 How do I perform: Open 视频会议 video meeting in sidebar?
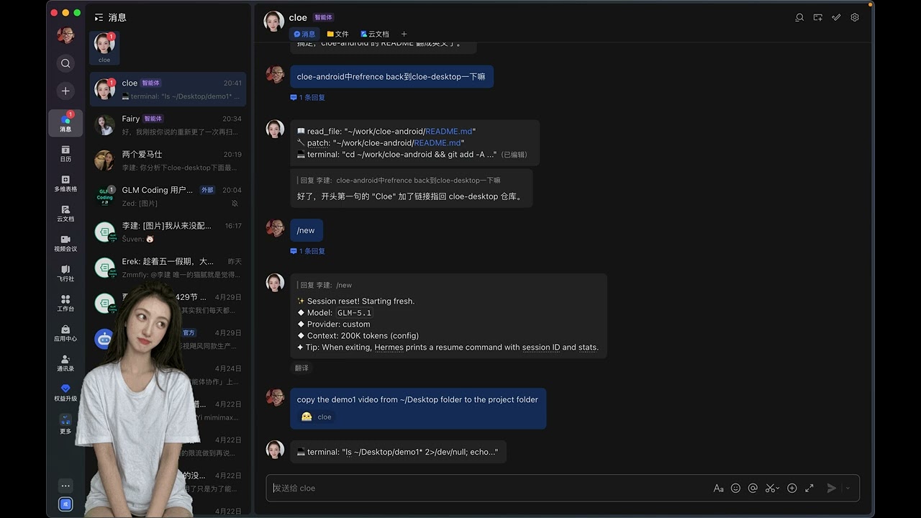click(x=65, y=243)
